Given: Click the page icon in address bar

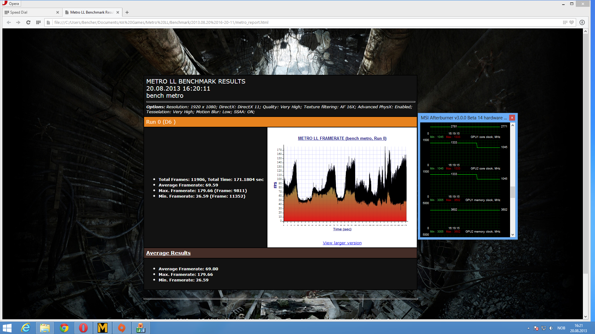Looking at the screenshot, I should (48, 22).
